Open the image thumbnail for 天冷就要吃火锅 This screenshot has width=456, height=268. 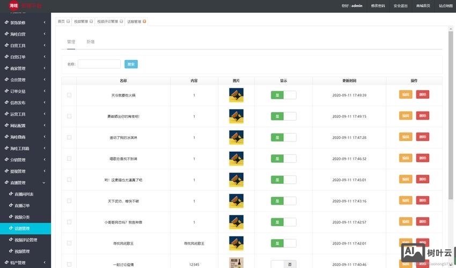tap(236, 95)
